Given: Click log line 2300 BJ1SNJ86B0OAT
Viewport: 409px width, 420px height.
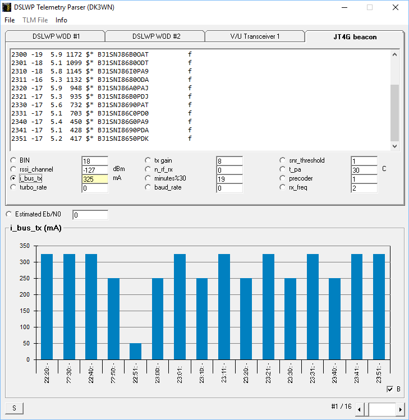Looking at the screenshot, I should [102, 54].
